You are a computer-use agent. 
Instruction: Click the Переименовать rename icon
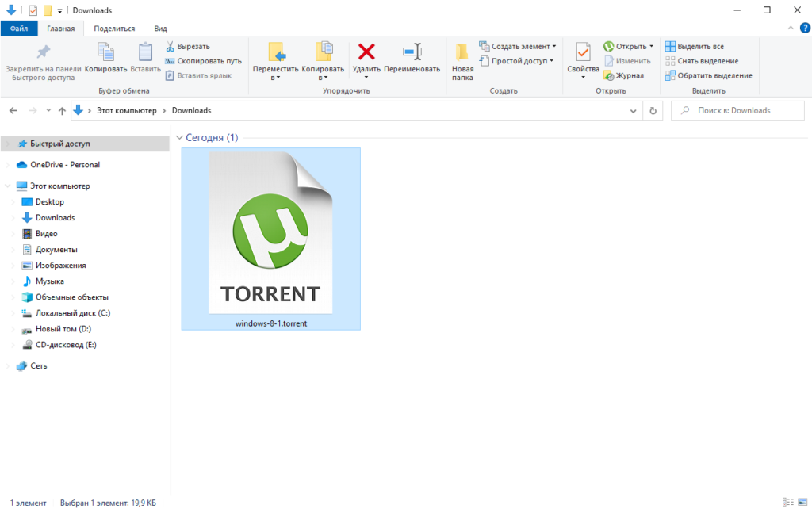(412, 53)
